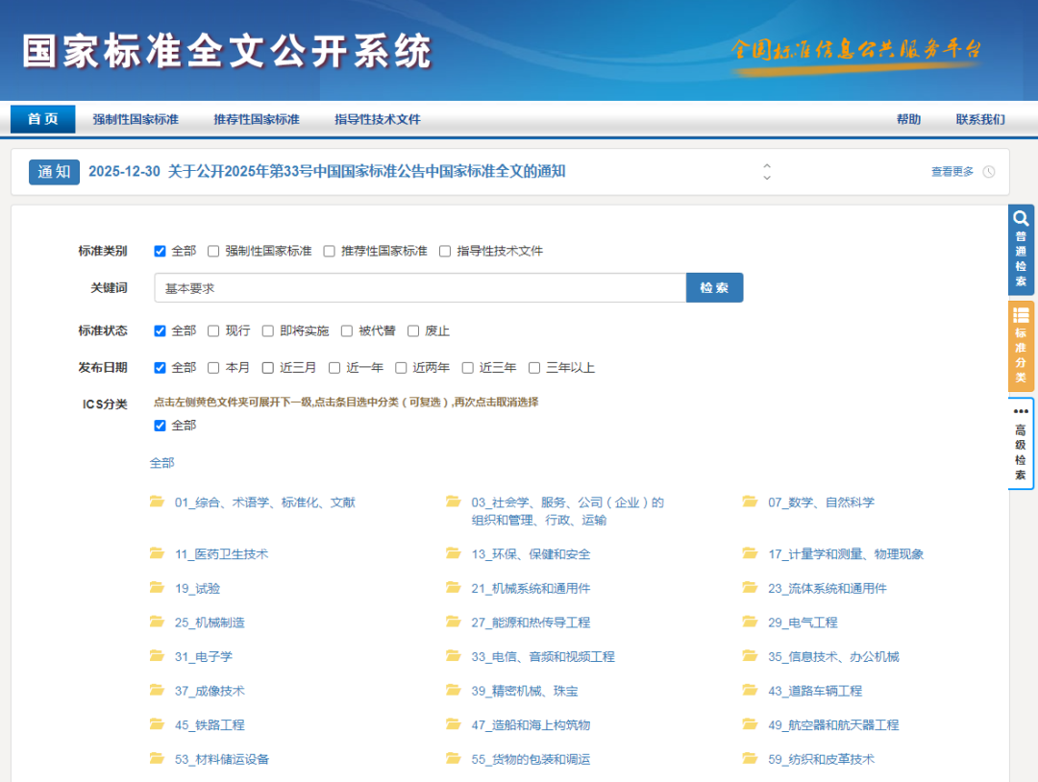Open the 标准分类 sidebar panel

tap(1022, 346)
